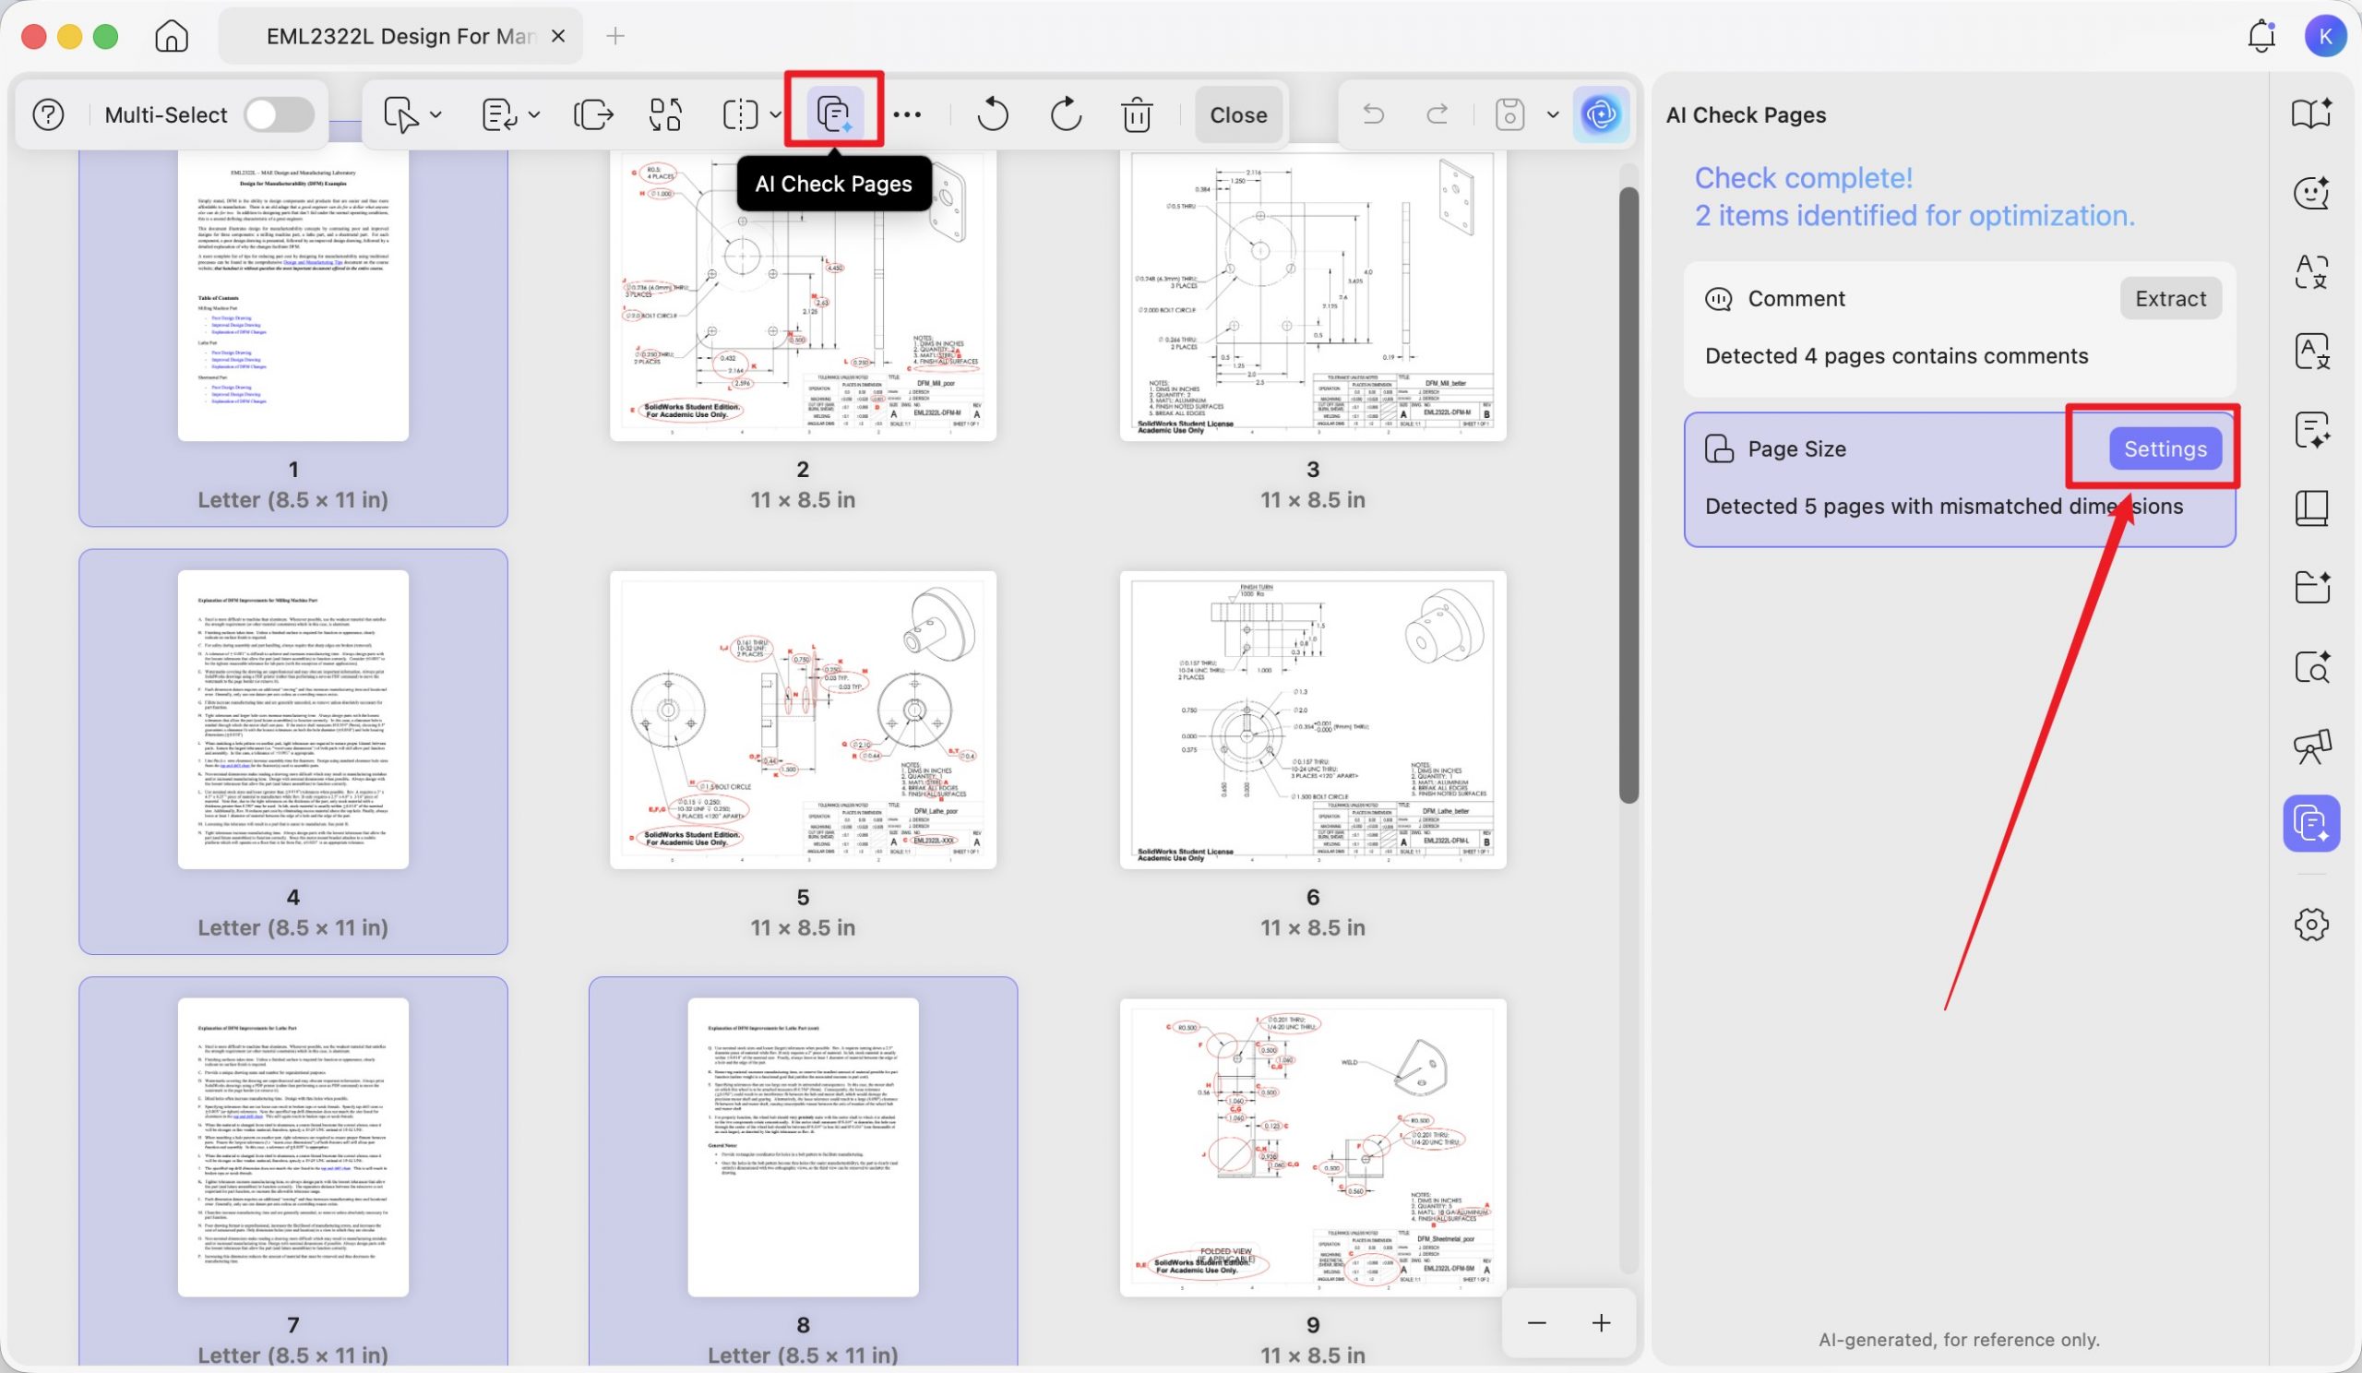
Task: Zoom out thumbnails with the minus button
Action: click(x=1537, y=1322)
